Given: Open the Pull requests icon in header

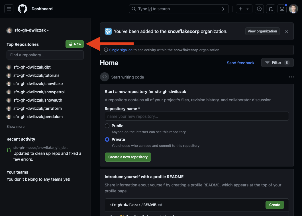Looking at the screenshot, I should (271, 9).
